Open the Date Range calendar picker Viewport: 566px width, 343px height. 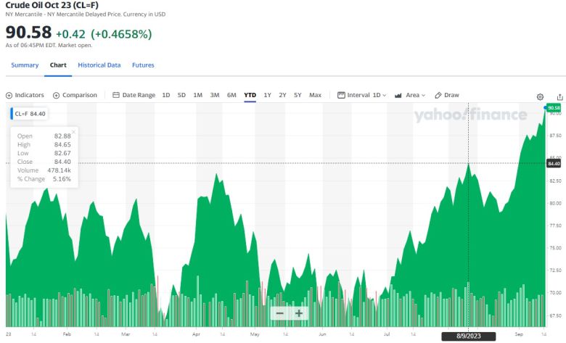(x=134, y=95)
